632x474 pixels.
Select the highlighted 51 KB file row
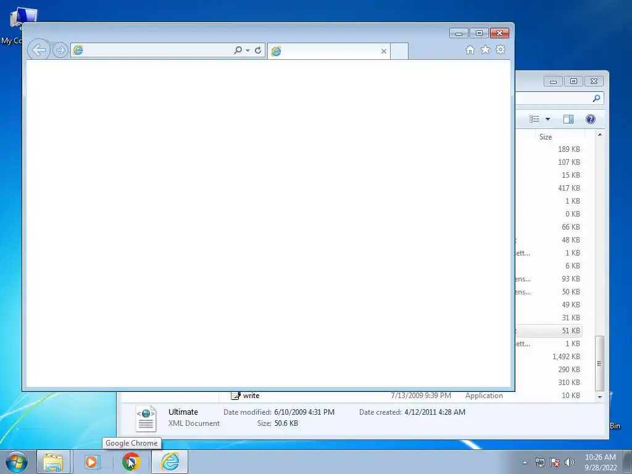click(548, 331)
